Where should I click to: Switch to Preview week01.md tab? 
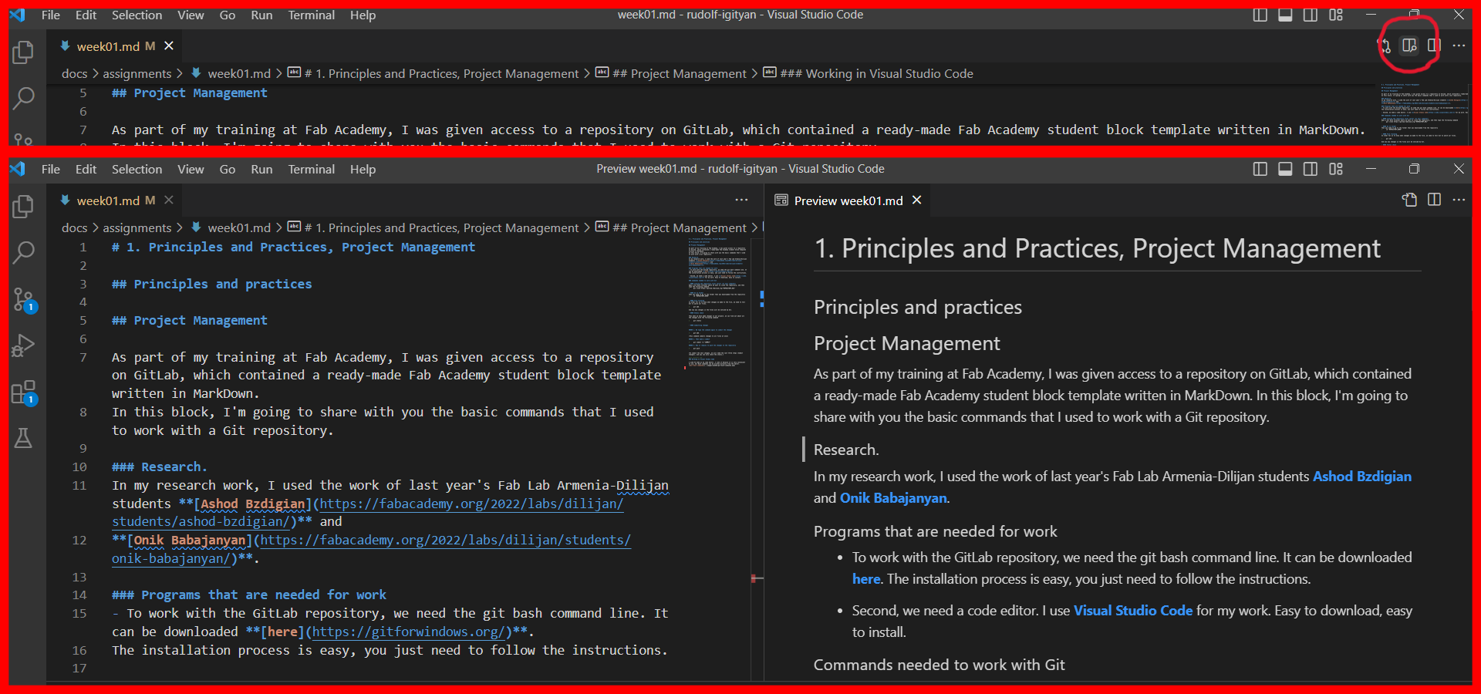tap(847, 200)
